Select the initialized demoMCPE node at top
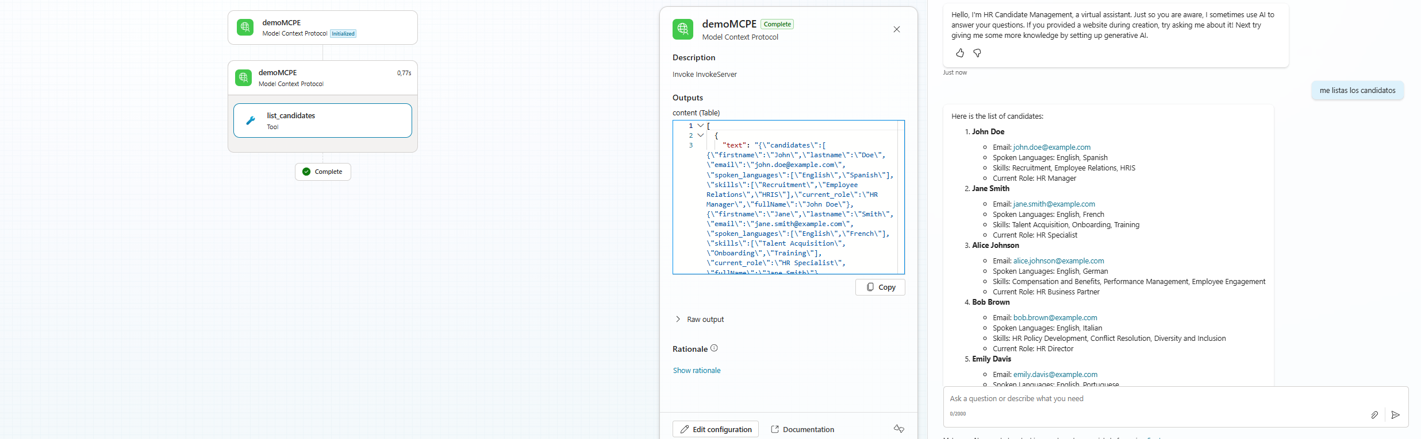 322,28
